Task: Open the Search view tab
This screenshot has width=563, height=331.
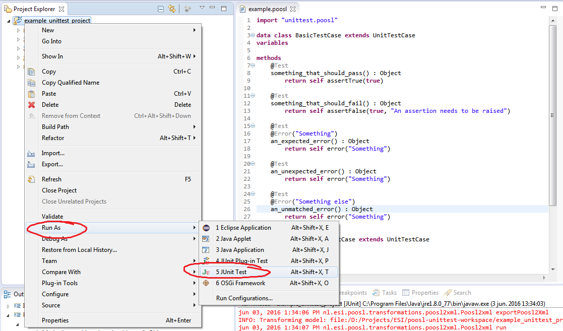Action: (x=458, y=293)
